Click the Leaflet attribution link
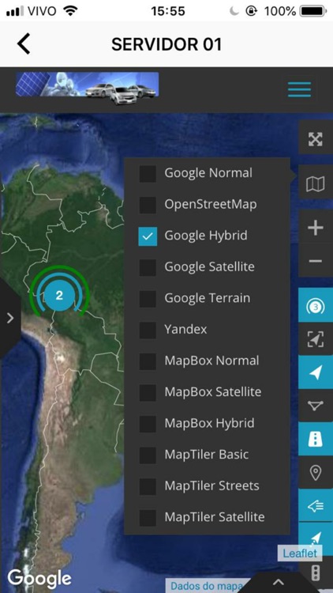 pyautogui.click(x=300, y=553)
